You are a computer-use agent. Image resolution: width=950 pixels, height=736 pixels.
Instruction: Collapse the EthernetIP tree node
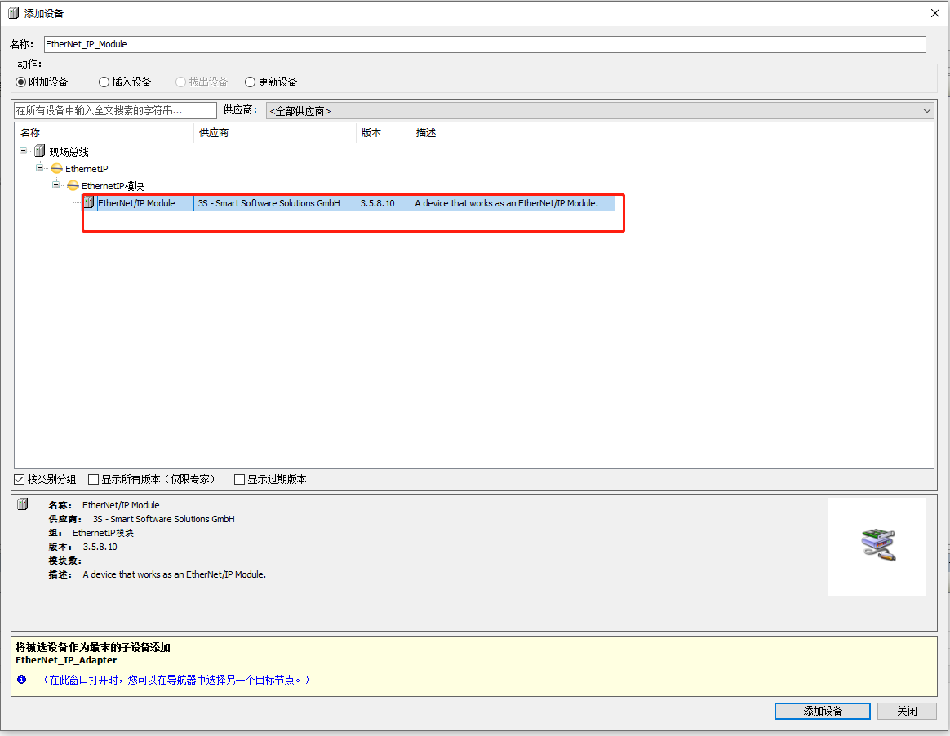pos(39,168)
